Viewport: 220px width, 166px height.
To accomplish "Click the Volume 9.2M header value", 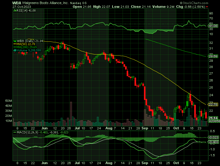I will coord(163,7).
